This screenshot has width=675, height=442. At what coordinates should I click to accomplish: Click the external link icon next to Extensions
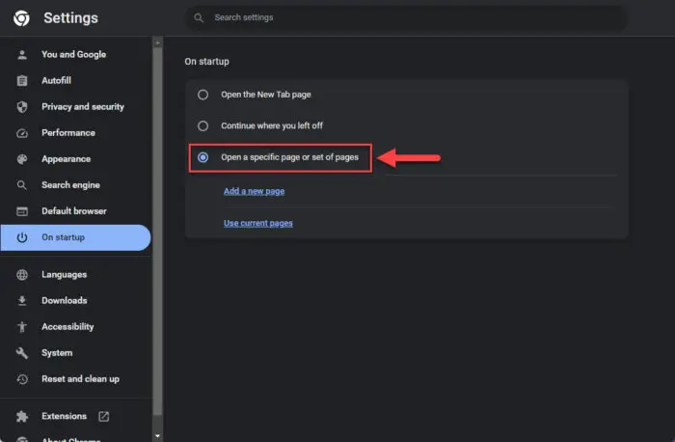(104, 416)
